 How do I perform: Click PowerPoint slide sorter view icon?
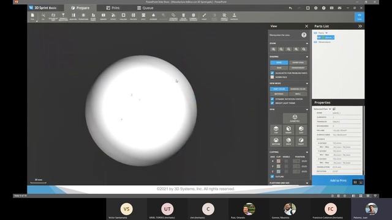361,196
